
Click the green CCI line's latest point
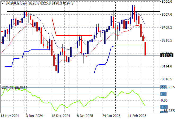tap(145, 106)
